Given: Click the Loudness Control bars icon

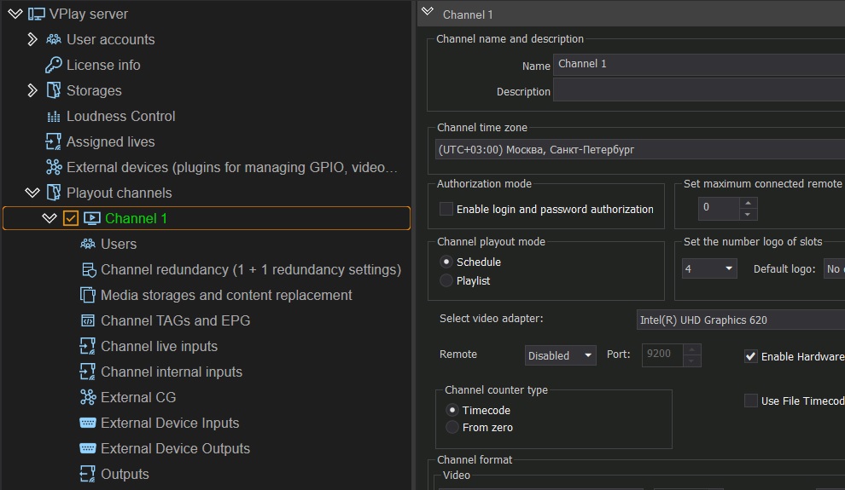Looking at the screenshot, I should click(x=54, y=116).
